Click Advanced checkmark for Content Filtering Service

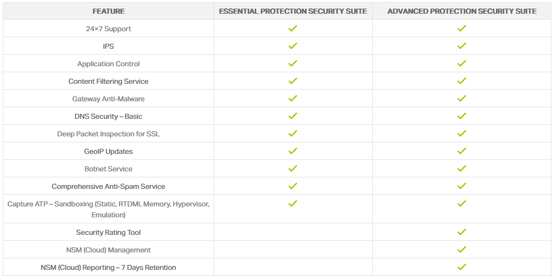coord(462,80)
